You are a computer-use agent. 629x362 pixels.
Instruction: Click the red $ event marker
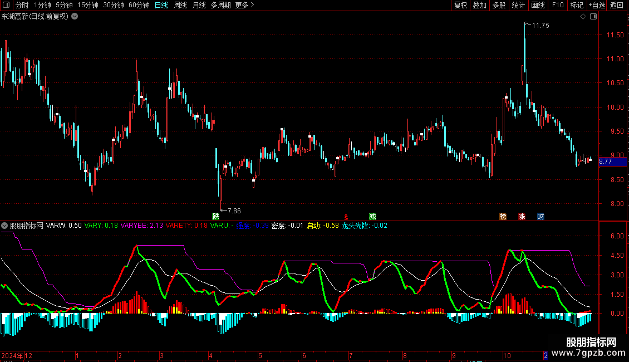point(346,217)
